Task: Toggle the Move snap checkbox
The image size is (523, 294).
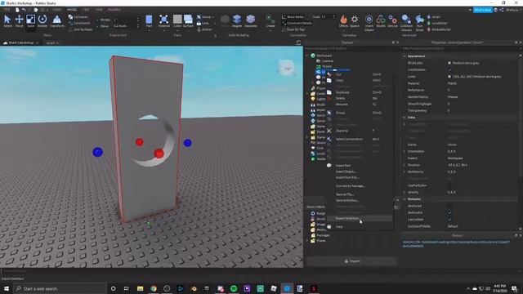Action: coord(98,26)
